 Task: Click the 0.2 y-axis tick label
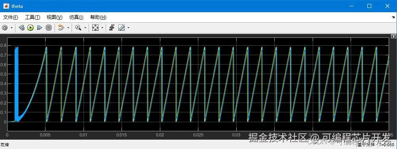click(x=3, y=103)
